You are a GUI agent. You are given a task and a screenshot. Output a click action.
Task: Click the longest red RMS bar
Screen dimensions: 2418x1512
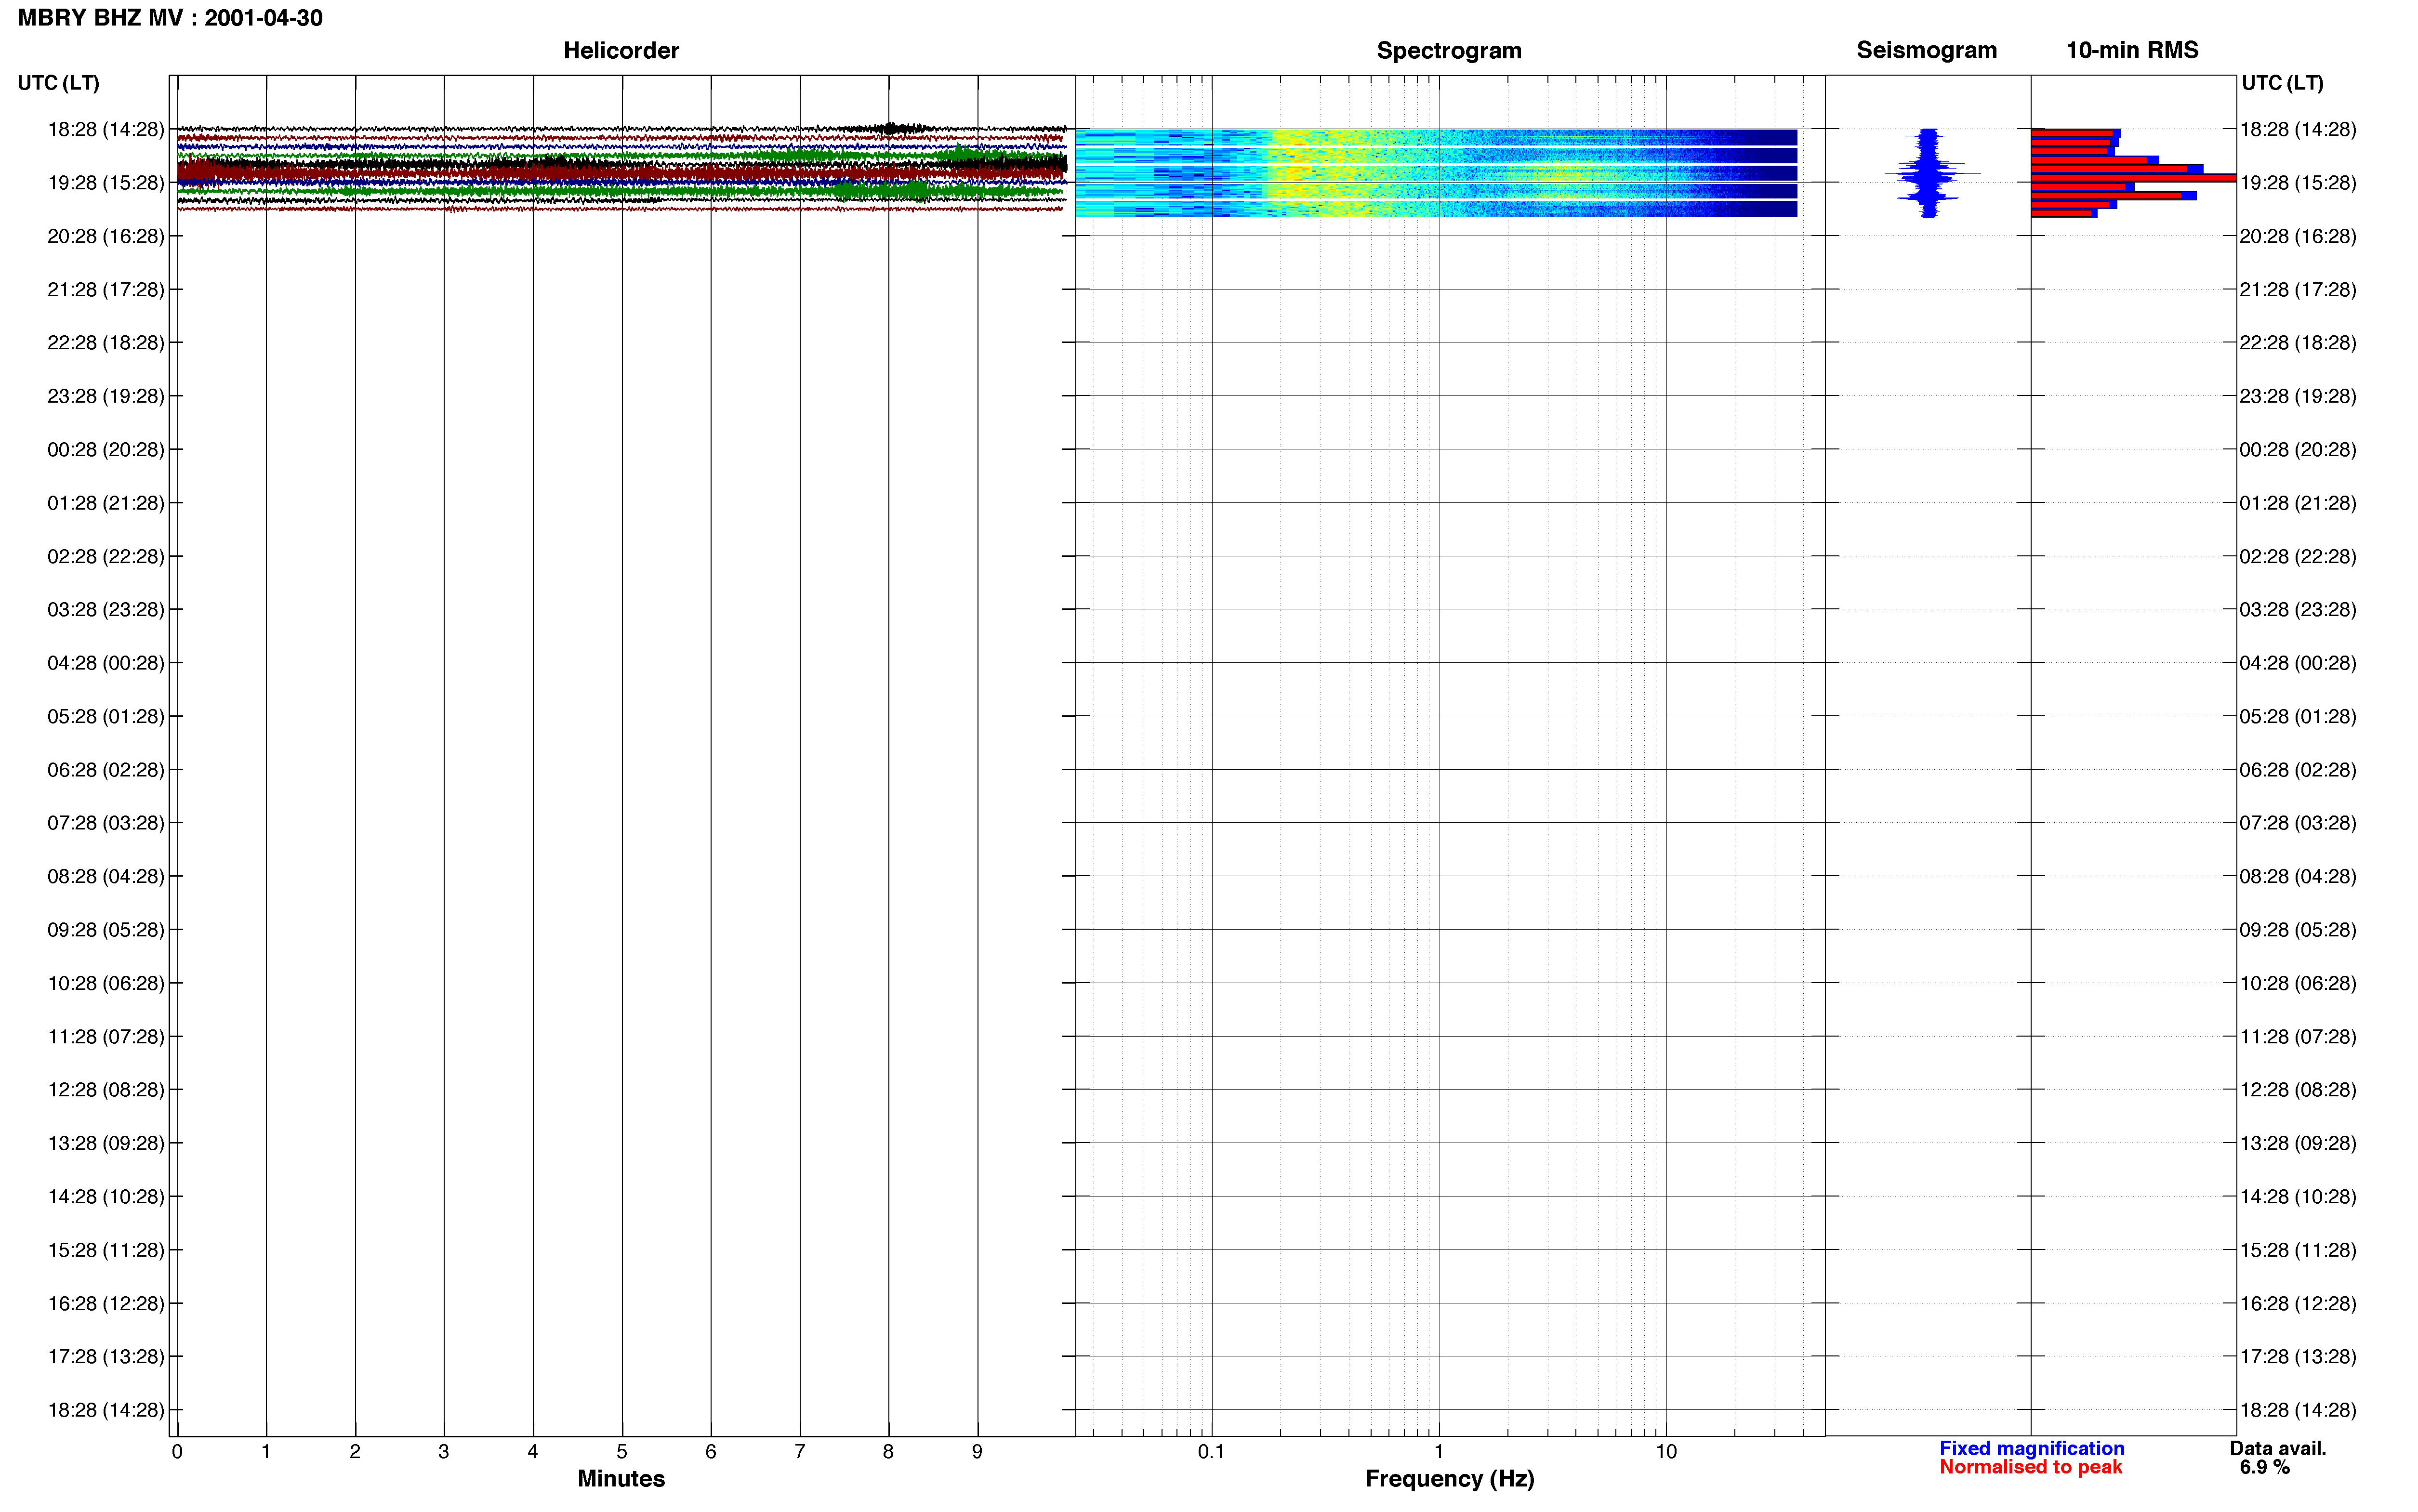point(2132,178)
